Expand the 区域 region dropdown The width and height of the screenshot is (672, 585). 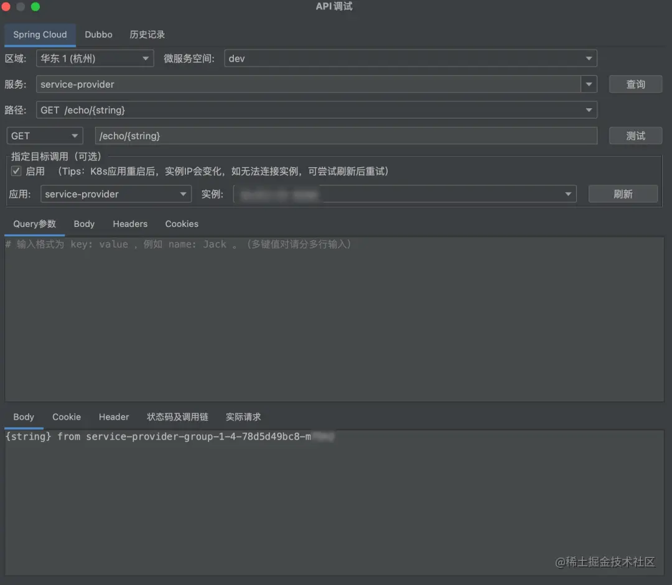[95, 58]
